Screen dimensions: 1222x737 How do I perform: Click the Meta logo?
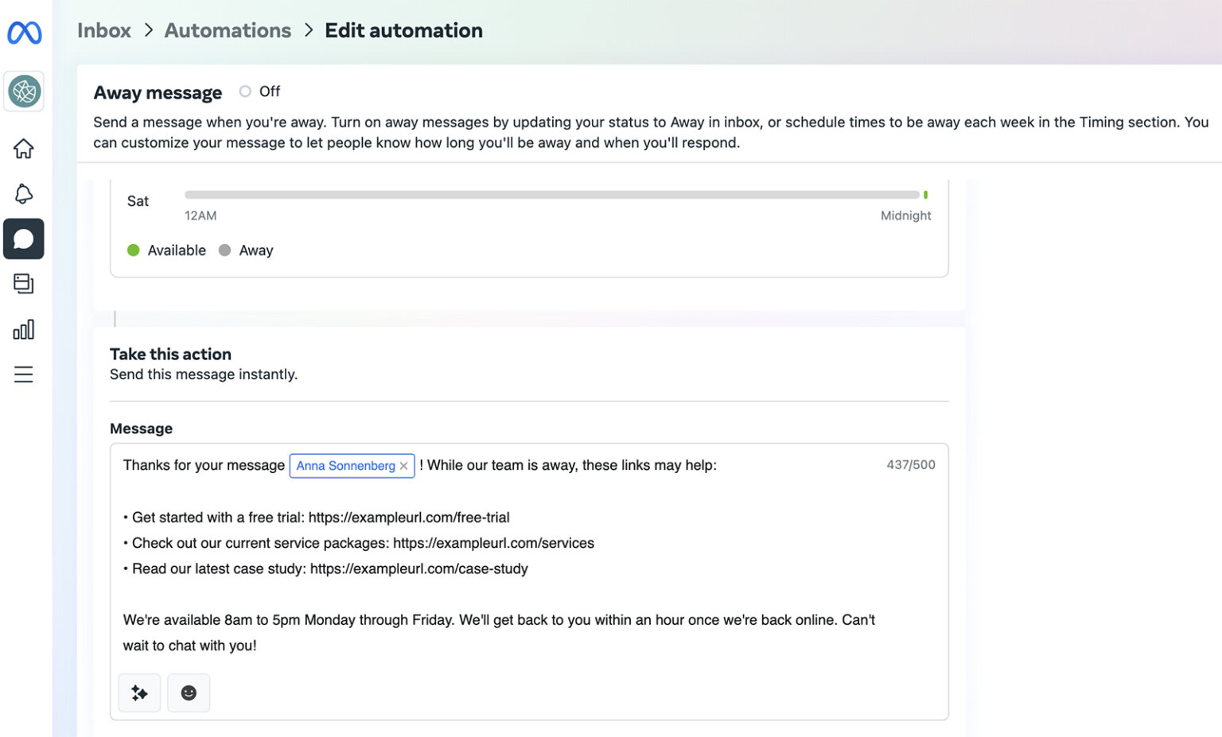(24, 32)
